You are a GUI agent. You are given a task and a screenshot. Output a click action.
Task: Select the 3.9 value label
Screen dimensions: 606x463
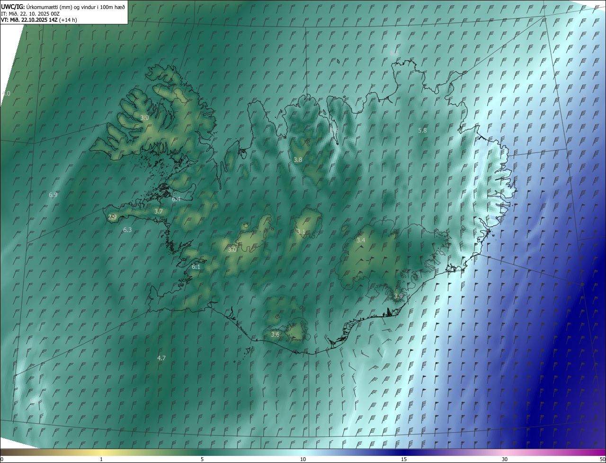click(398, 296)
